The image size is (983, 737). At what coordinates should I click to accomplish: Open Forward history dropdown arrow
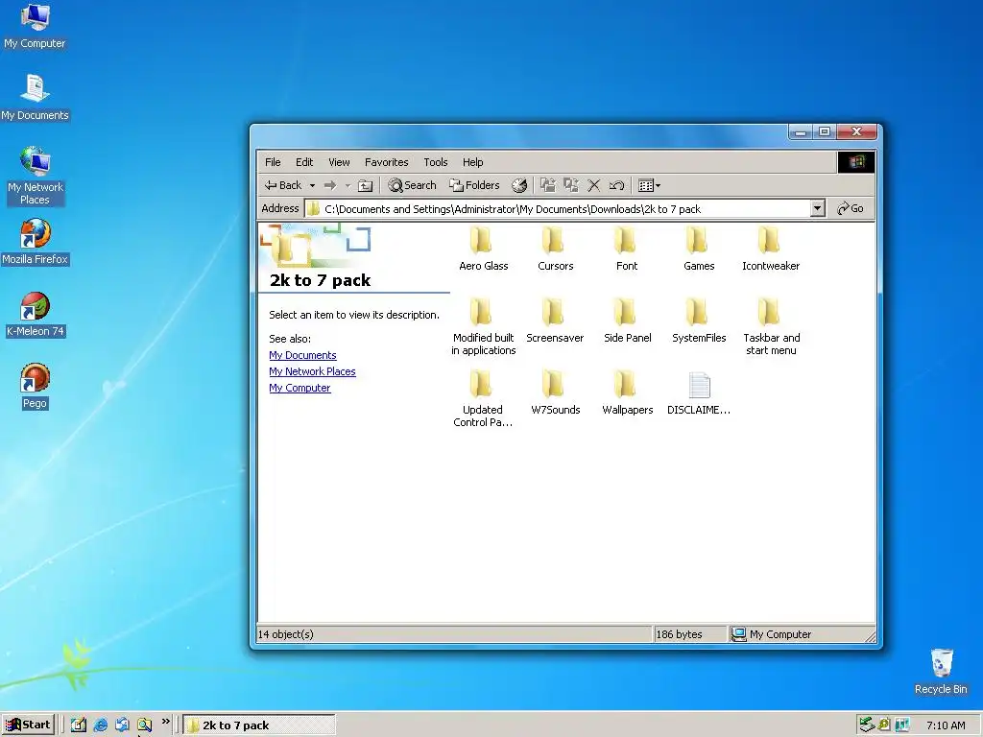coord(348,185)
